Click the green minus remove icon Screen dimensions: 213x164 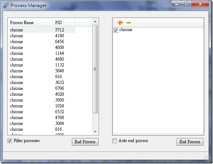[128, 23]
